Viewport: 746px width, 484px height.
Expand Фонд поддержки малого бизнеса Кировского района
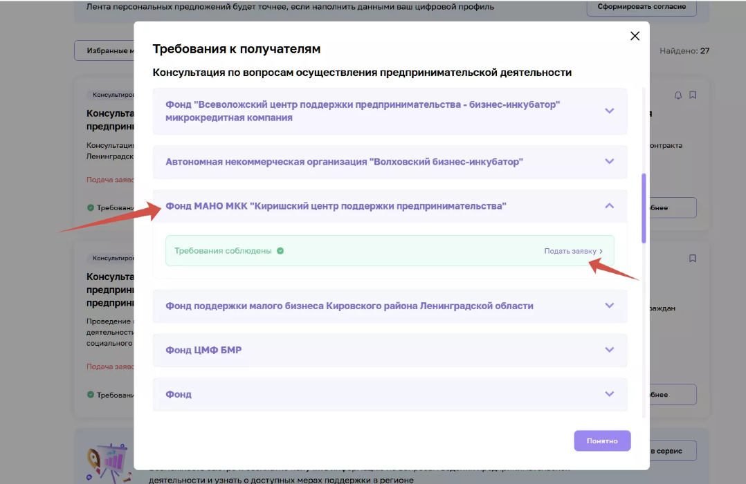coord(609,306)
